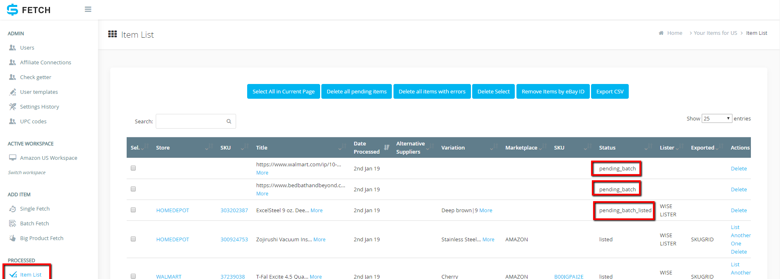Image resolution: width=780 pixels, height=279 pixels.
Task: Delete the bedbathandbeyond pending item
Action: pyautogui.click(x=739, y=189)
